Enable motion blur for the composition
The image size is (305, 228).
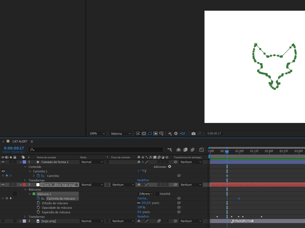coord(192,150)
